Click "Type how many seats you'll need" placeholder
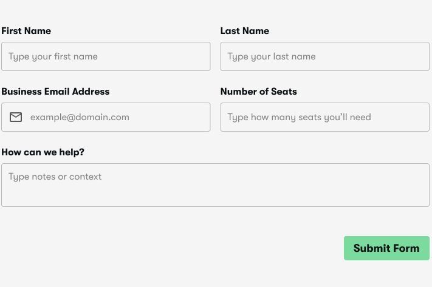The width and height of the screenshot is (432, 287). tap(299, 117)
